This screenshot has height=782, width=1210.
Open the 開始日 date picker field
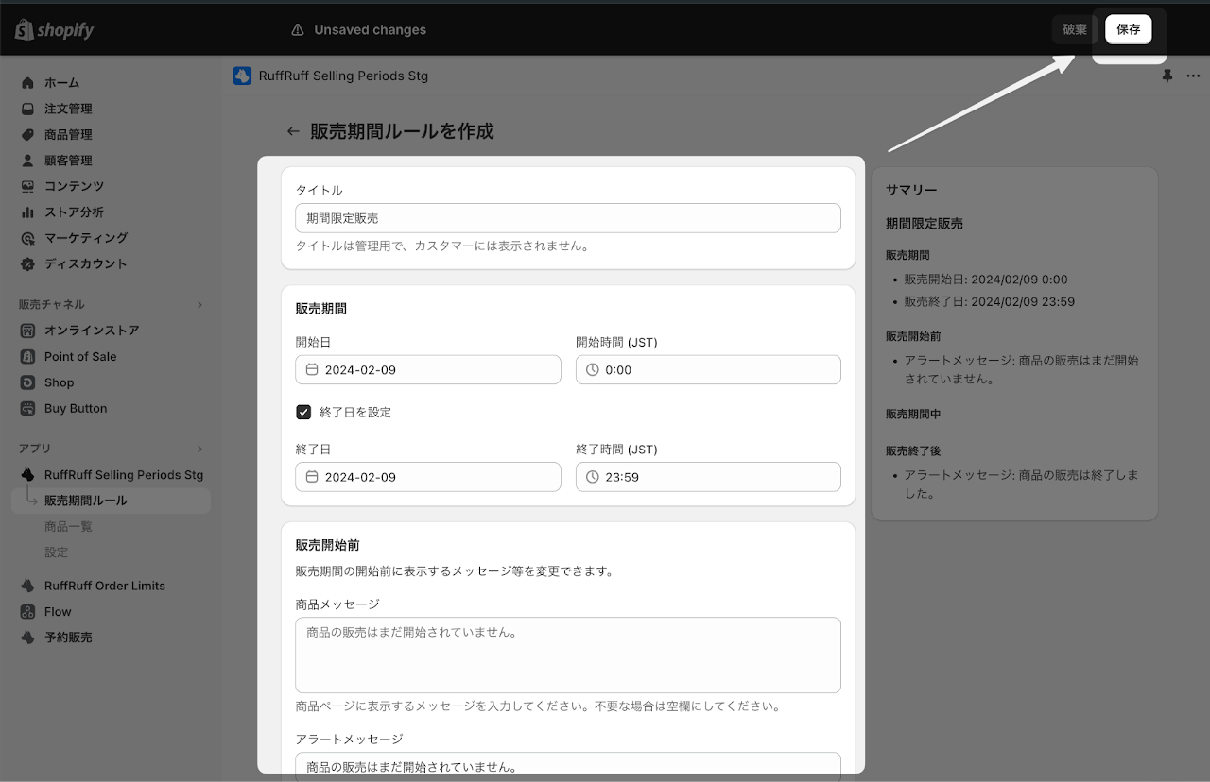(x=428, y=370)
